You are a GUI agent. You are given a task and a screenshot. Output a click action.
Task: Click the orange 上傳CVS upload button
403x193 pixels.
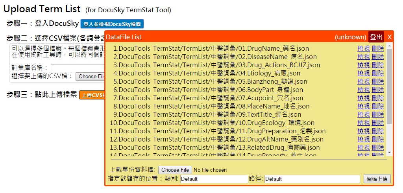[92, 95]
